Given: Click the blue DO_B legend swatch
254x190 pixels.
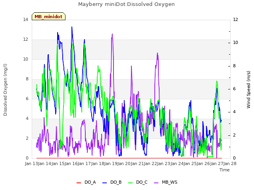Looking at the screenshot, I should [x=105, y=183].
